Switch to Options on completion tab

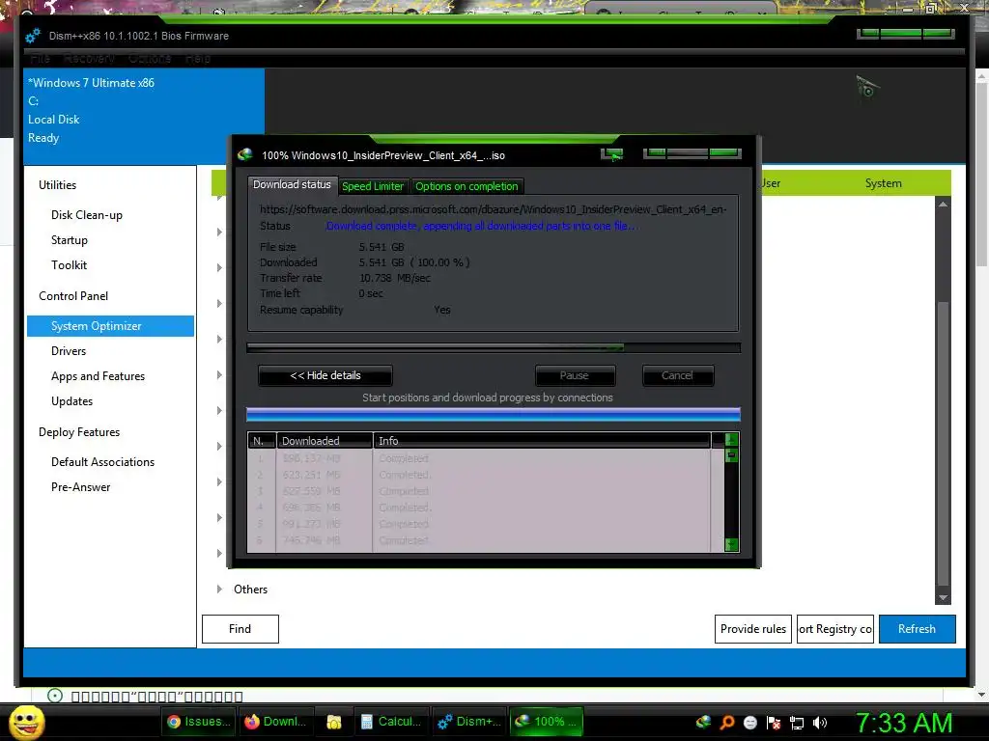(466, 186)
